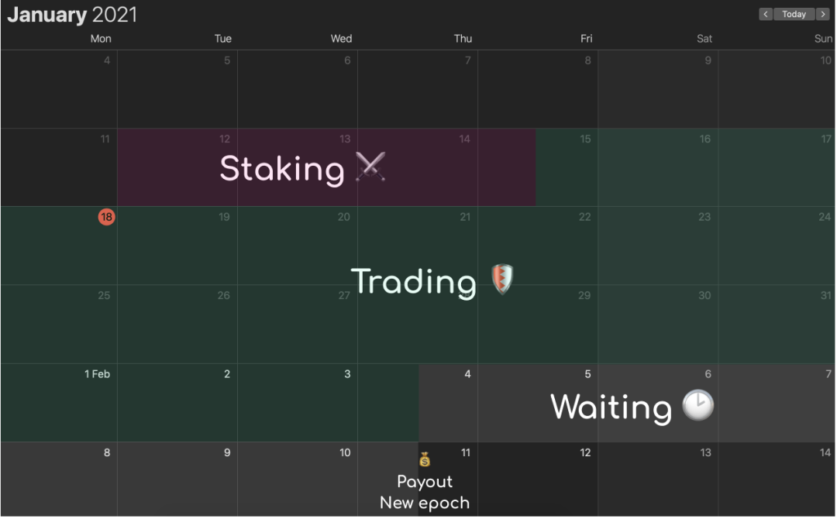
Task: Click the shield icon beside Trading
Action: (501, 279)
